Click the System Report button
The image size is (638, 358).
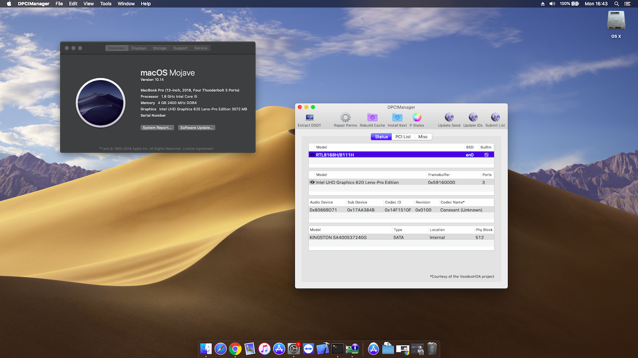[x=157, y=127]
